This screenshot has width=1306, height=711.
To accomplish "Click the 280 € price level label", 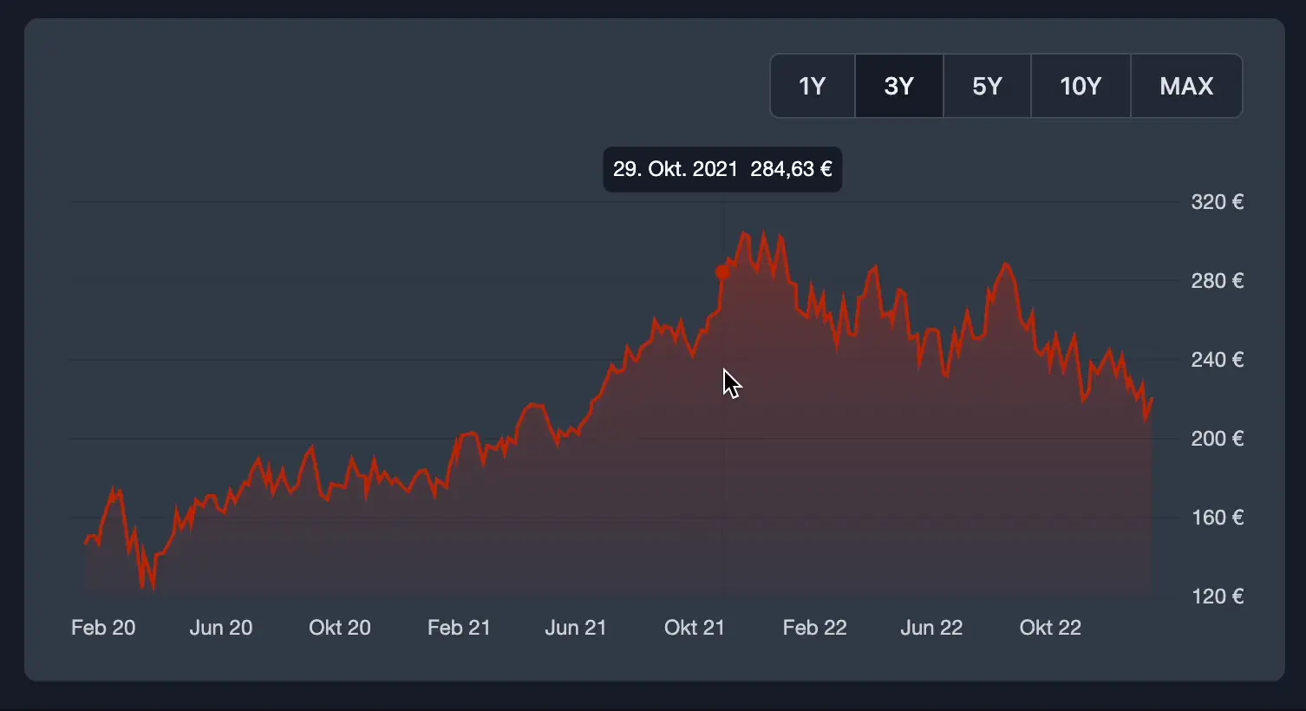I will click(1217, 281).
